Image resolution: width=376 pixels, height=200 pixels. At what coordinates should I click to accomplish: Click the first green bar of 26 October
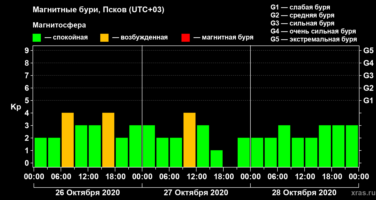pyautogui.click(x=41, y=152)
